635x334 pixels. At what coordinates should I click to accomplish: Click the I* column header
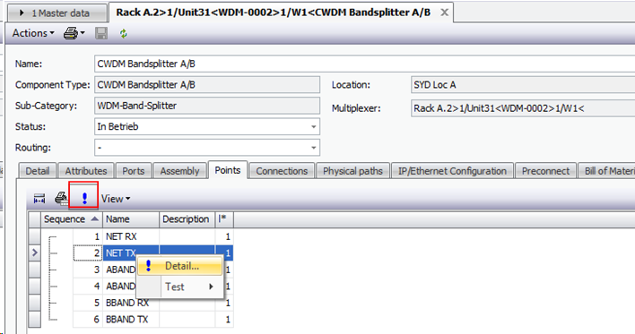click(224, 219)
